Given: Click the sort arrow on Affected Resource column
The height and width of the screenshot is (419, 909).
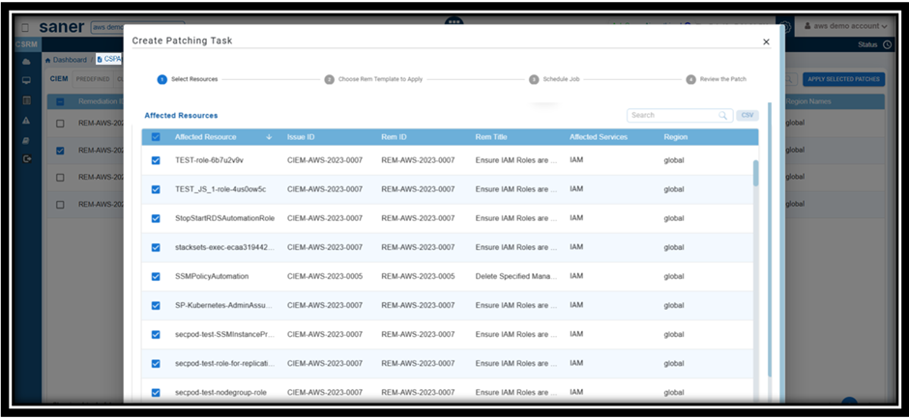Looking at the screenshot, I should coord(269,137).
